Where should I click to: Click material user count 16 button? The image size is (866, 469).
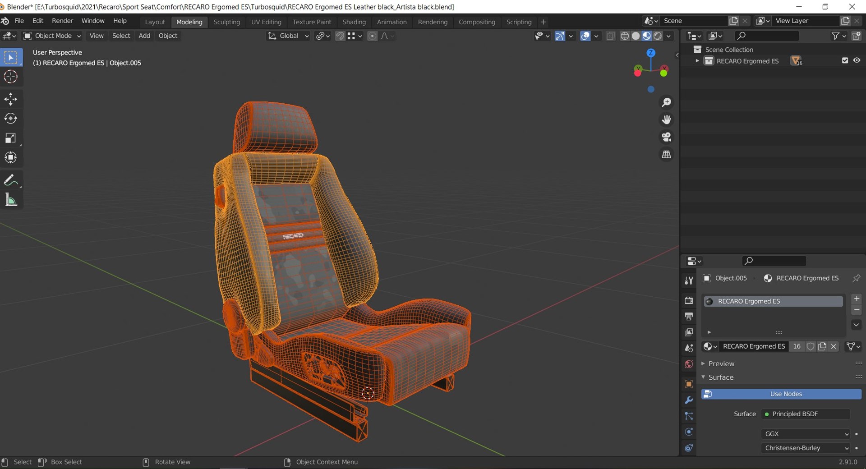pos(797,346)
